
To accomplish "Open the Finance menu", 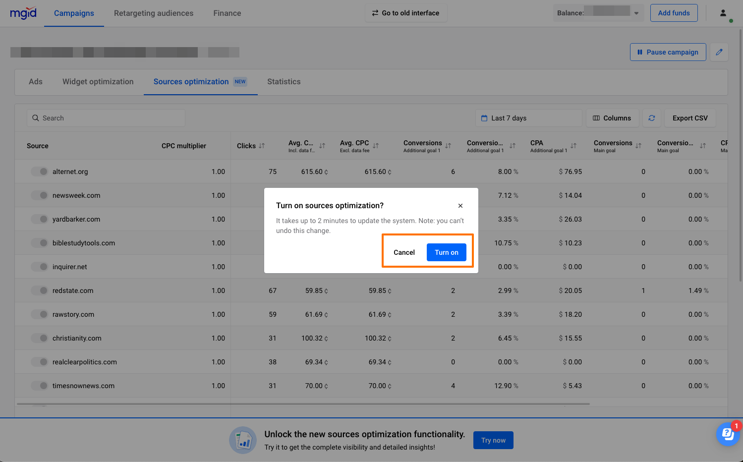I will click(x=227, y=13).
